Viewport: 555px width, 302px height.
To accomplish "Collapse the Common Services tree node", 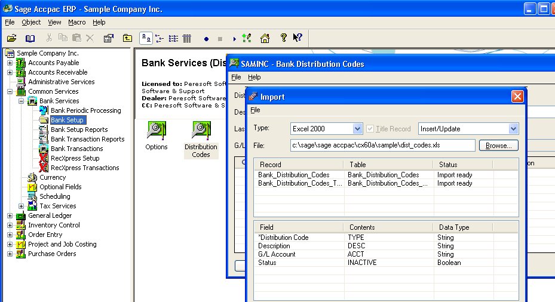I will 10,91.
